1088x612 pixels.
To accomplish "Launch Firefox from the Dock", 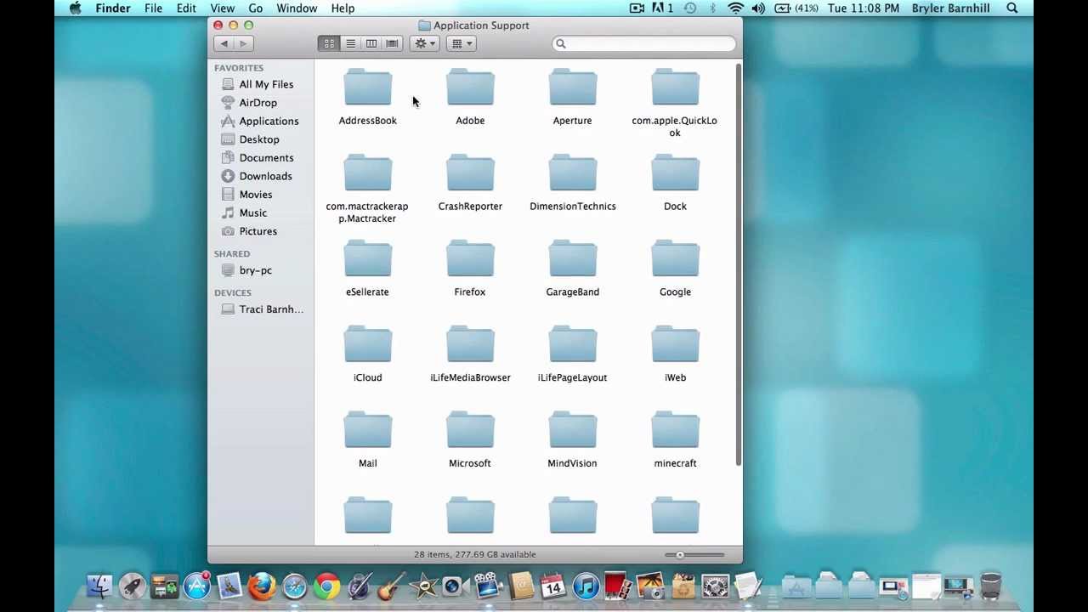I will coord(262,586).
